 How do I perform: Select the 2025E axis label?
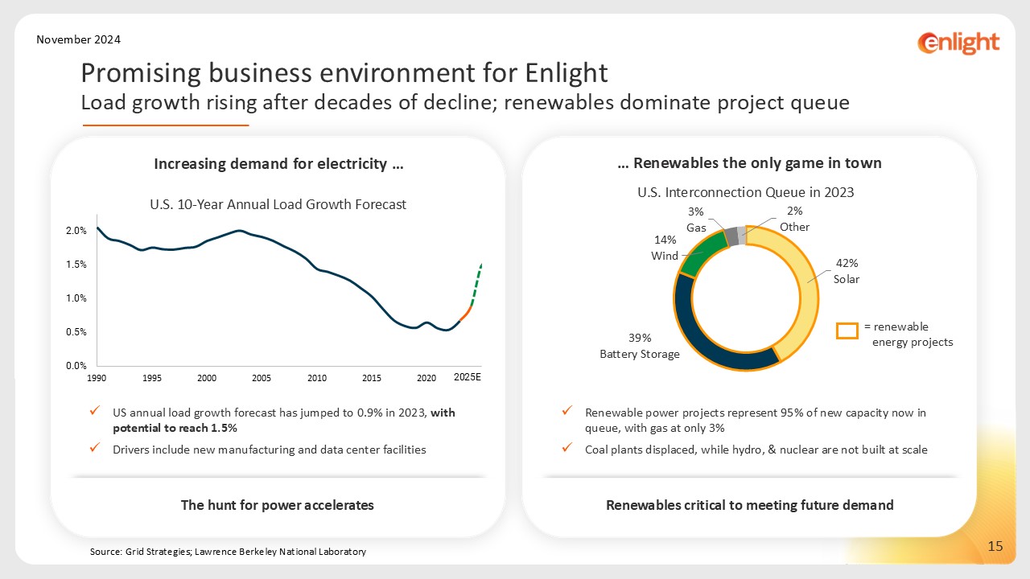pos(468,377)
